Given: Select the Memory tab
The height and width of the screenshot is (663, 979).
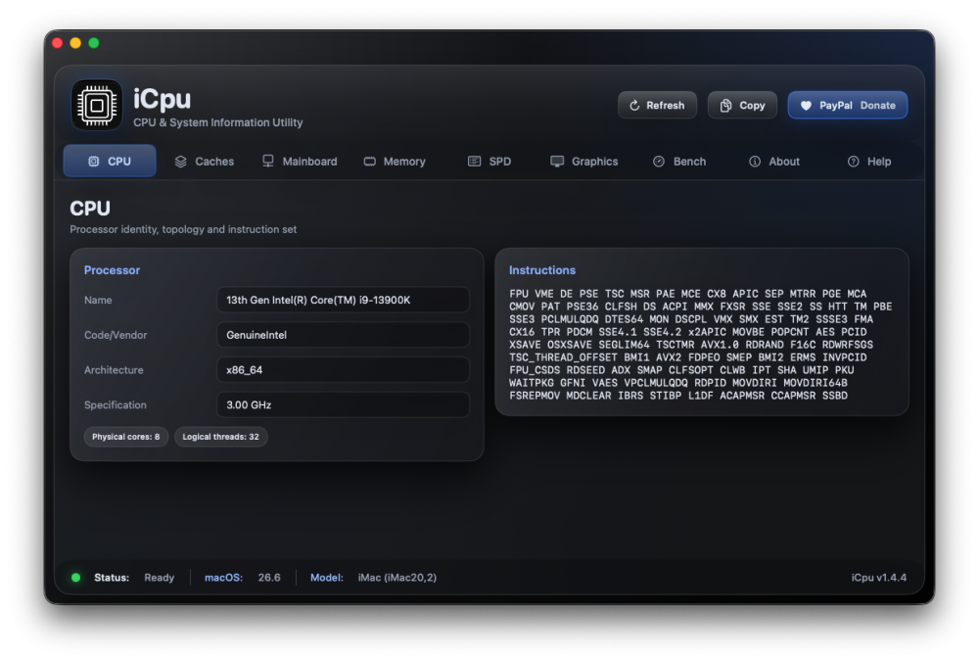Looking at the screenshot, I should coord(395,161).
